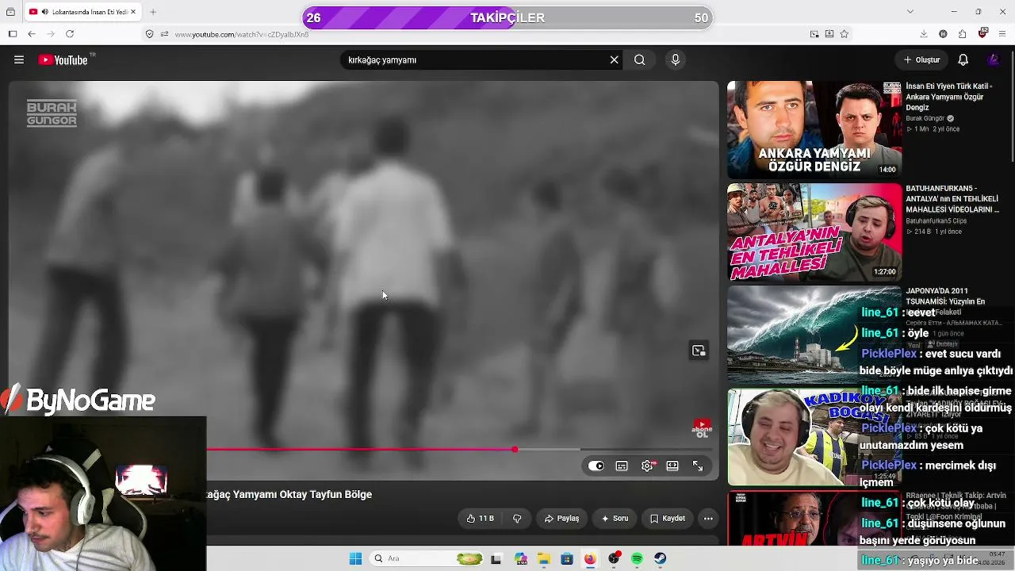Open the 'BATUHANFURKAN5 - ANTALYA' video title
The image size is (1015, 571).
[952, 199]
